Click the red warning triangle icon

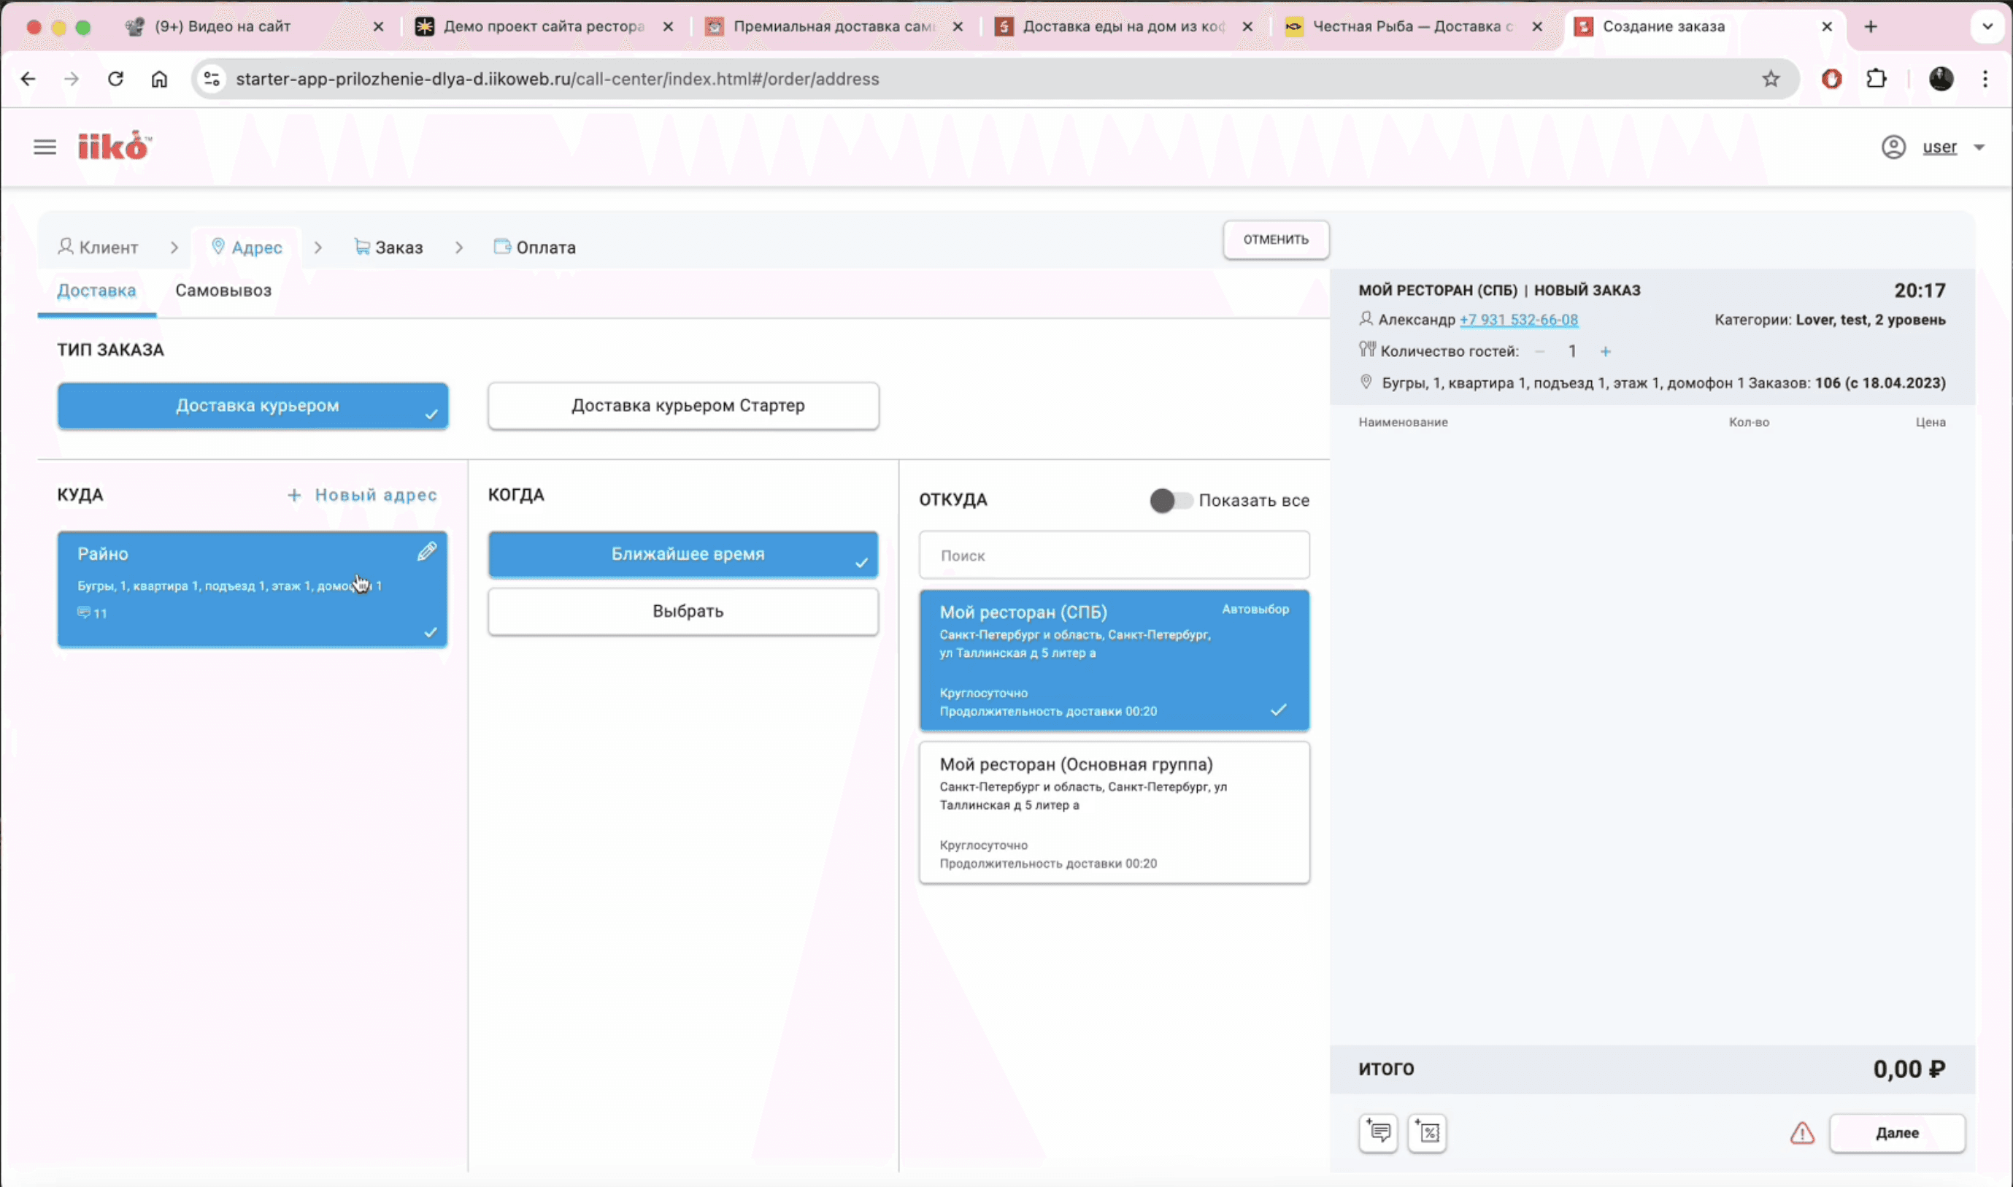[x=1802, y=1132]
